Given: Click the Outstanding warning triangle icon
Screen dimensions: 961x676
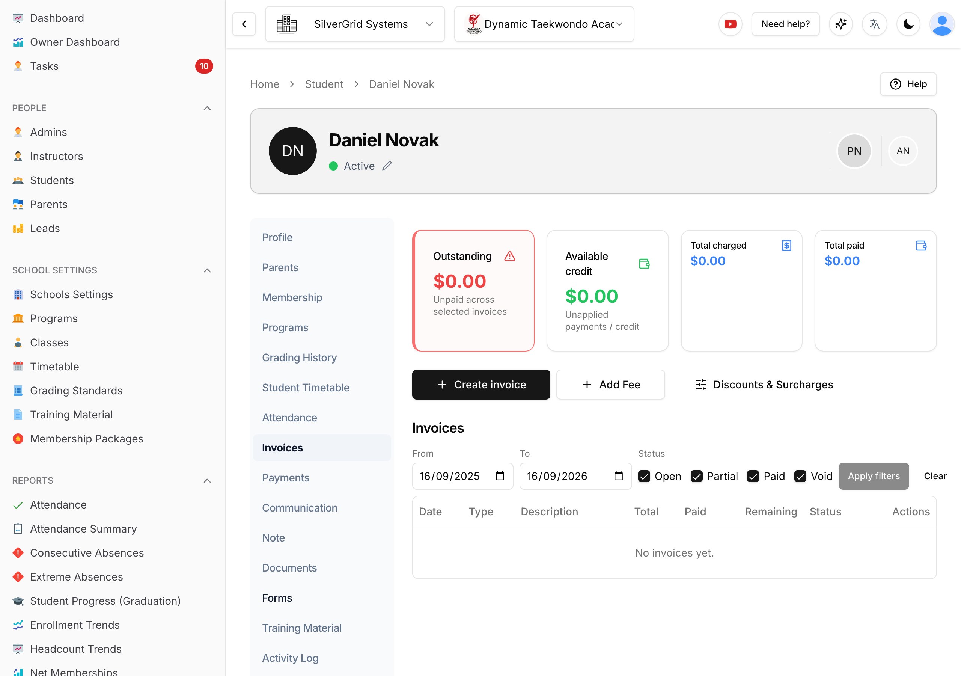Looking at the screenshot, I should point(510,257).
